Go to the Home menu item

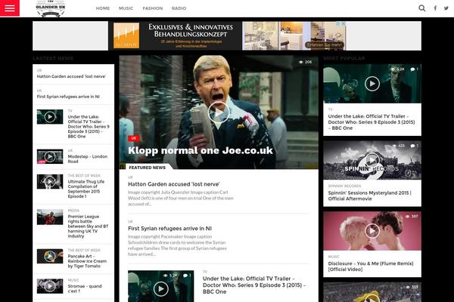103,8
